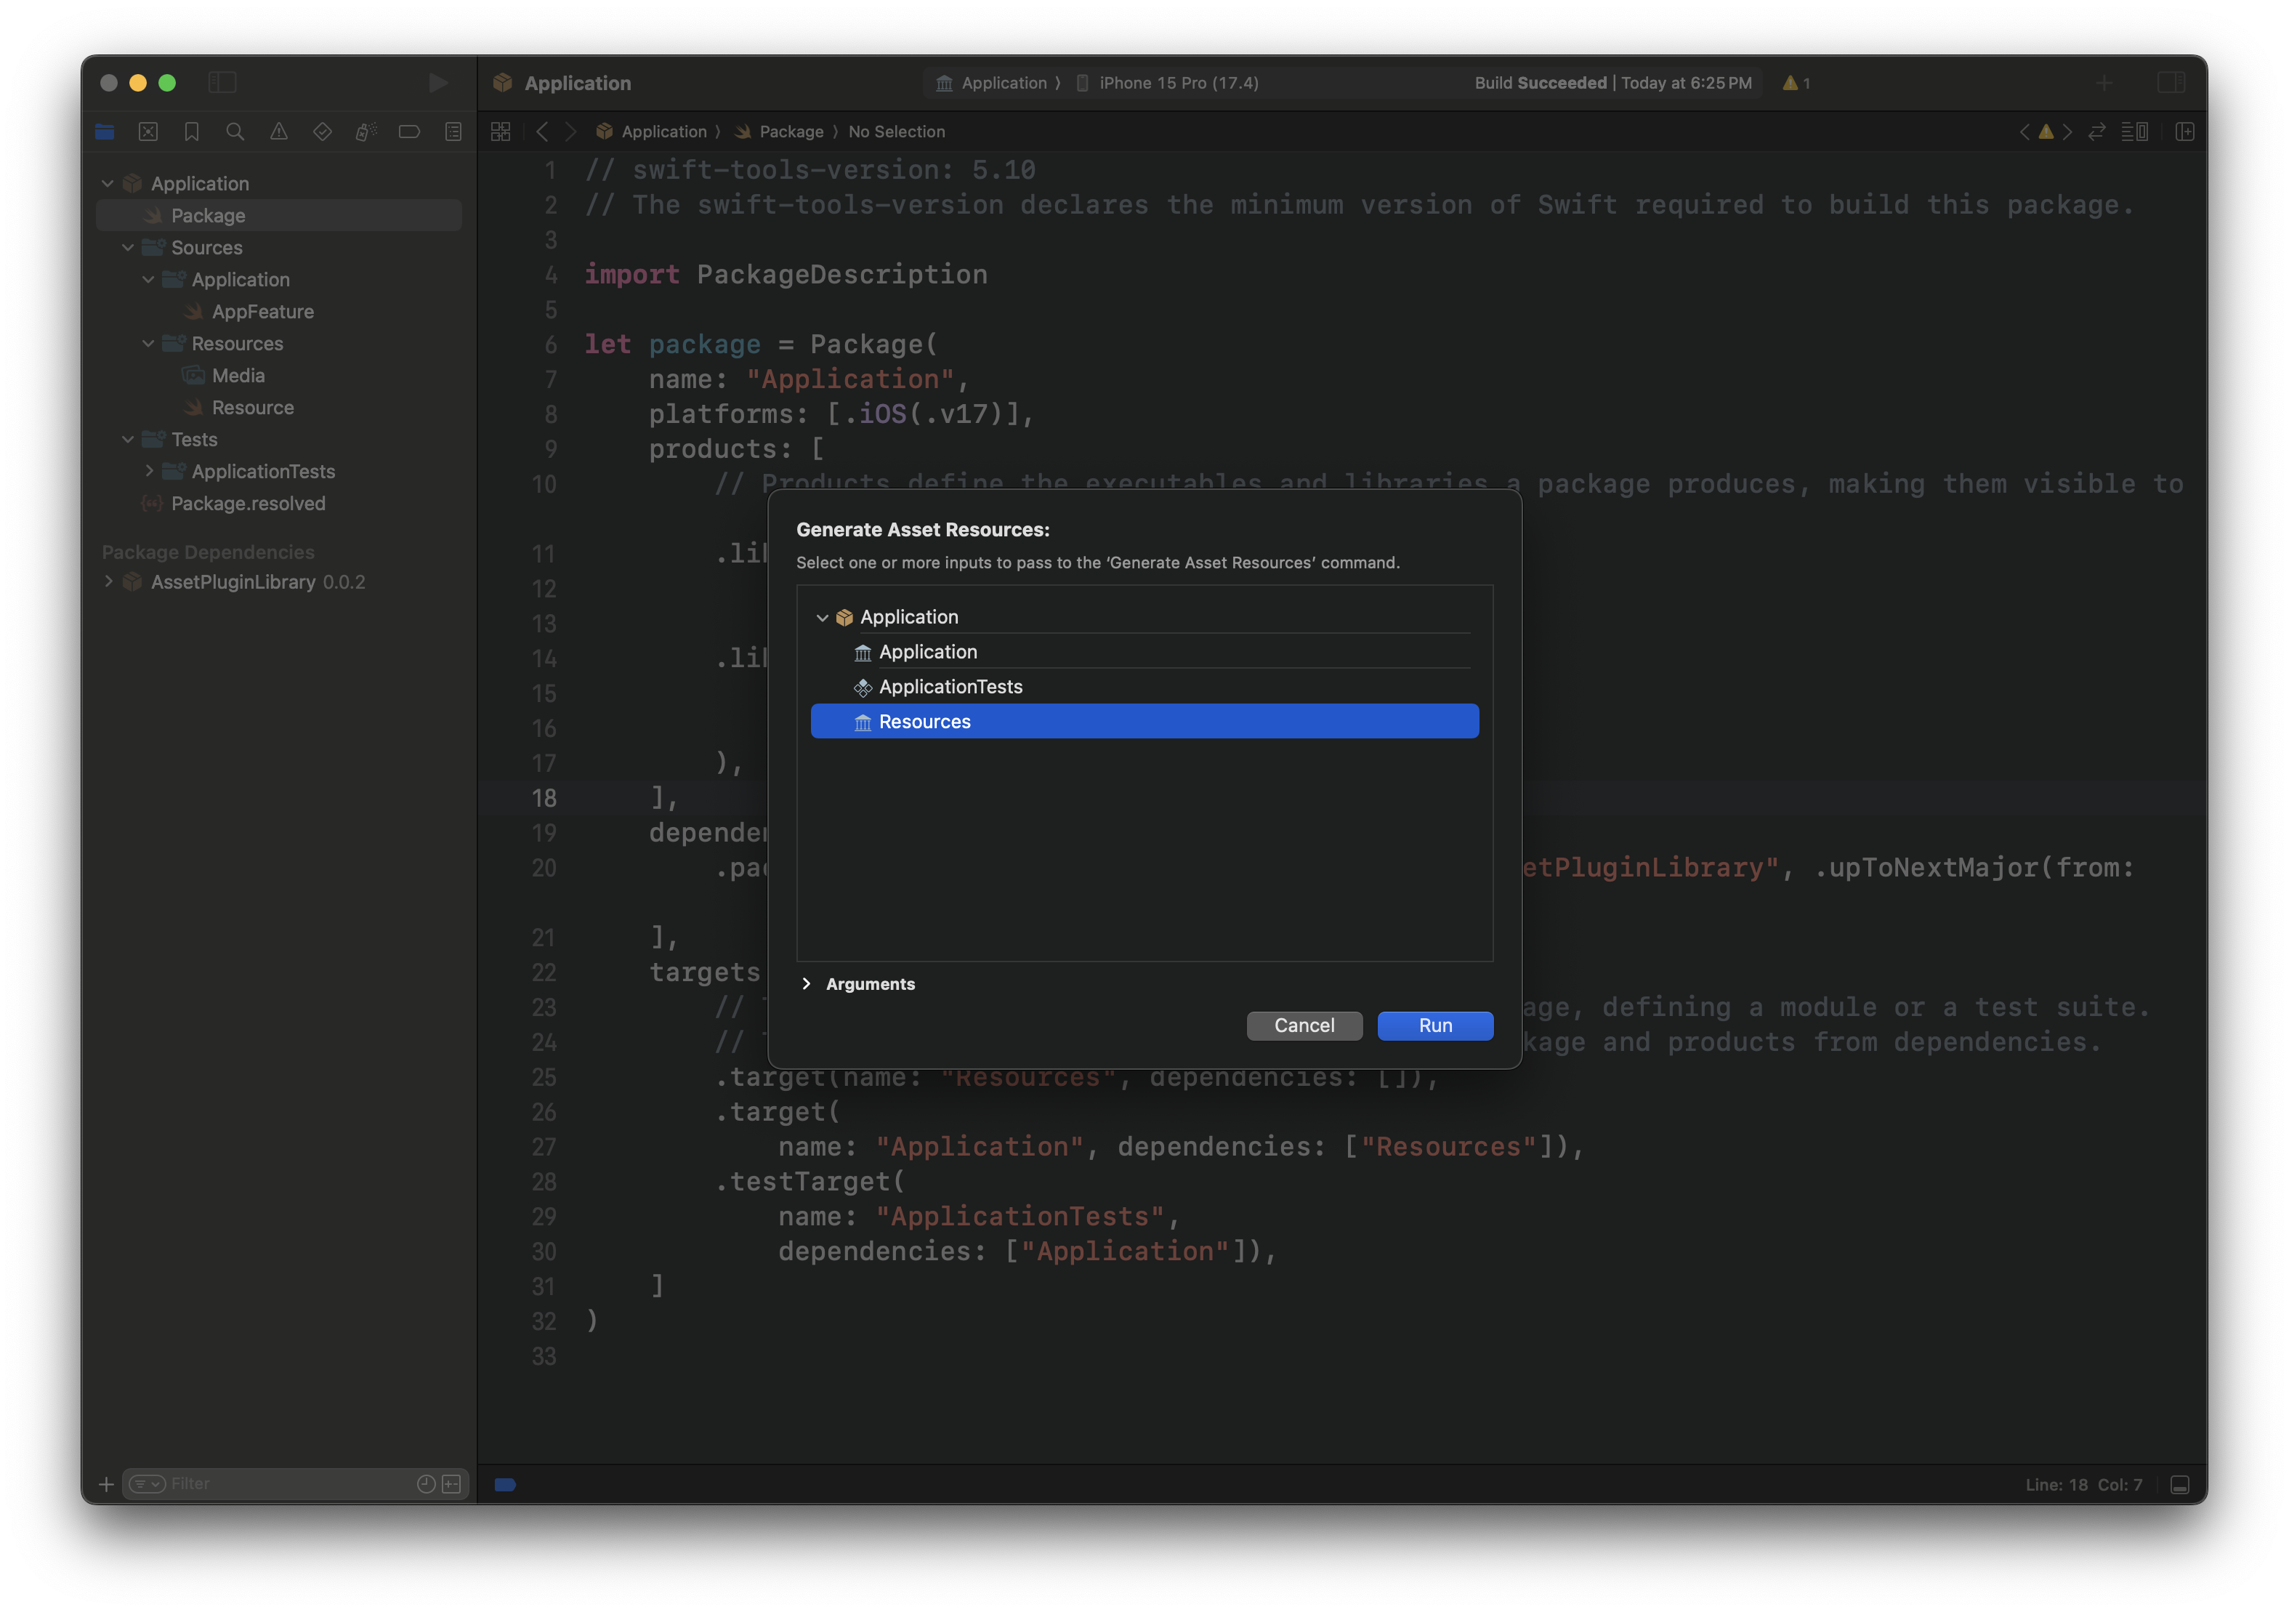This screenshot has width=2289, height=1612.
Task: Expand the AssetPluginLibrary dependency
Action: (108, 582)
